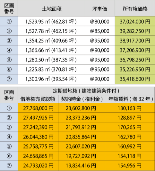The width and height of the screenshot is (155, 171).
Task: Click ownership price 35,418,600 円
Action: click(135, 79)
